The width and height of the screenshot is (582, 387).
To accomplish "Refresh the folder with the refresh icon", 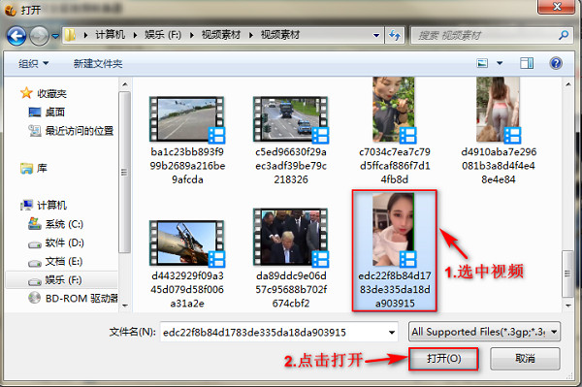I will coord(395,35).
